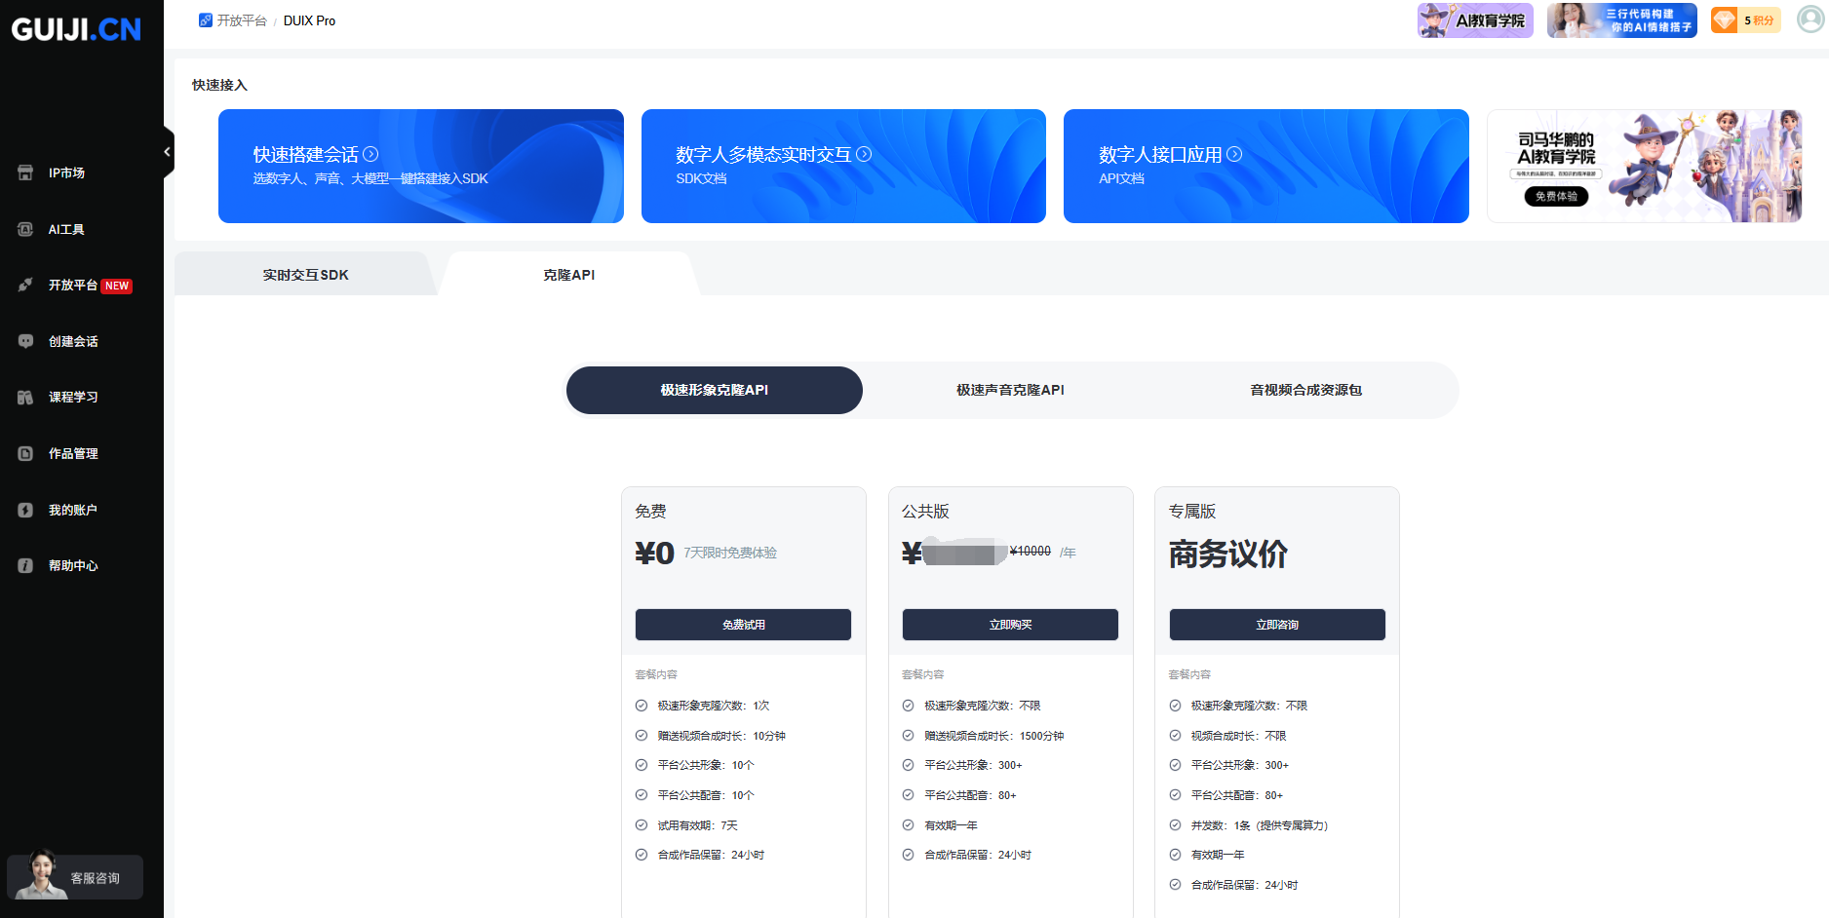Click 快速接入 section heading
1829x918 pixels.
(219, 85)
